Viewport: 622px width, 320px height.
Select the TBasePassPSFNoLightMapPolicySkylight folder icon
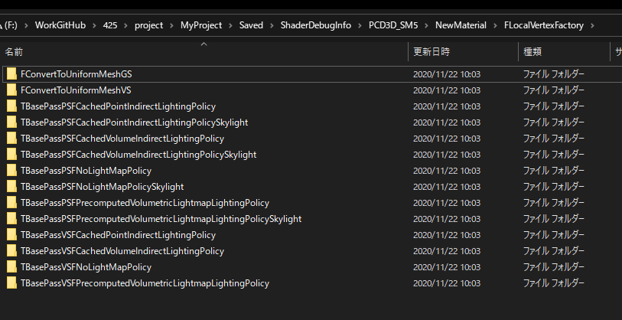coord(11,187)
